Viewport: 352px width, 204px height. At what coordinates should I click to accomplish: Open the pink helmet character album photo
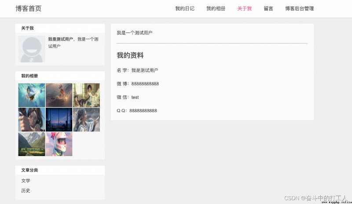tap(59, 144)
